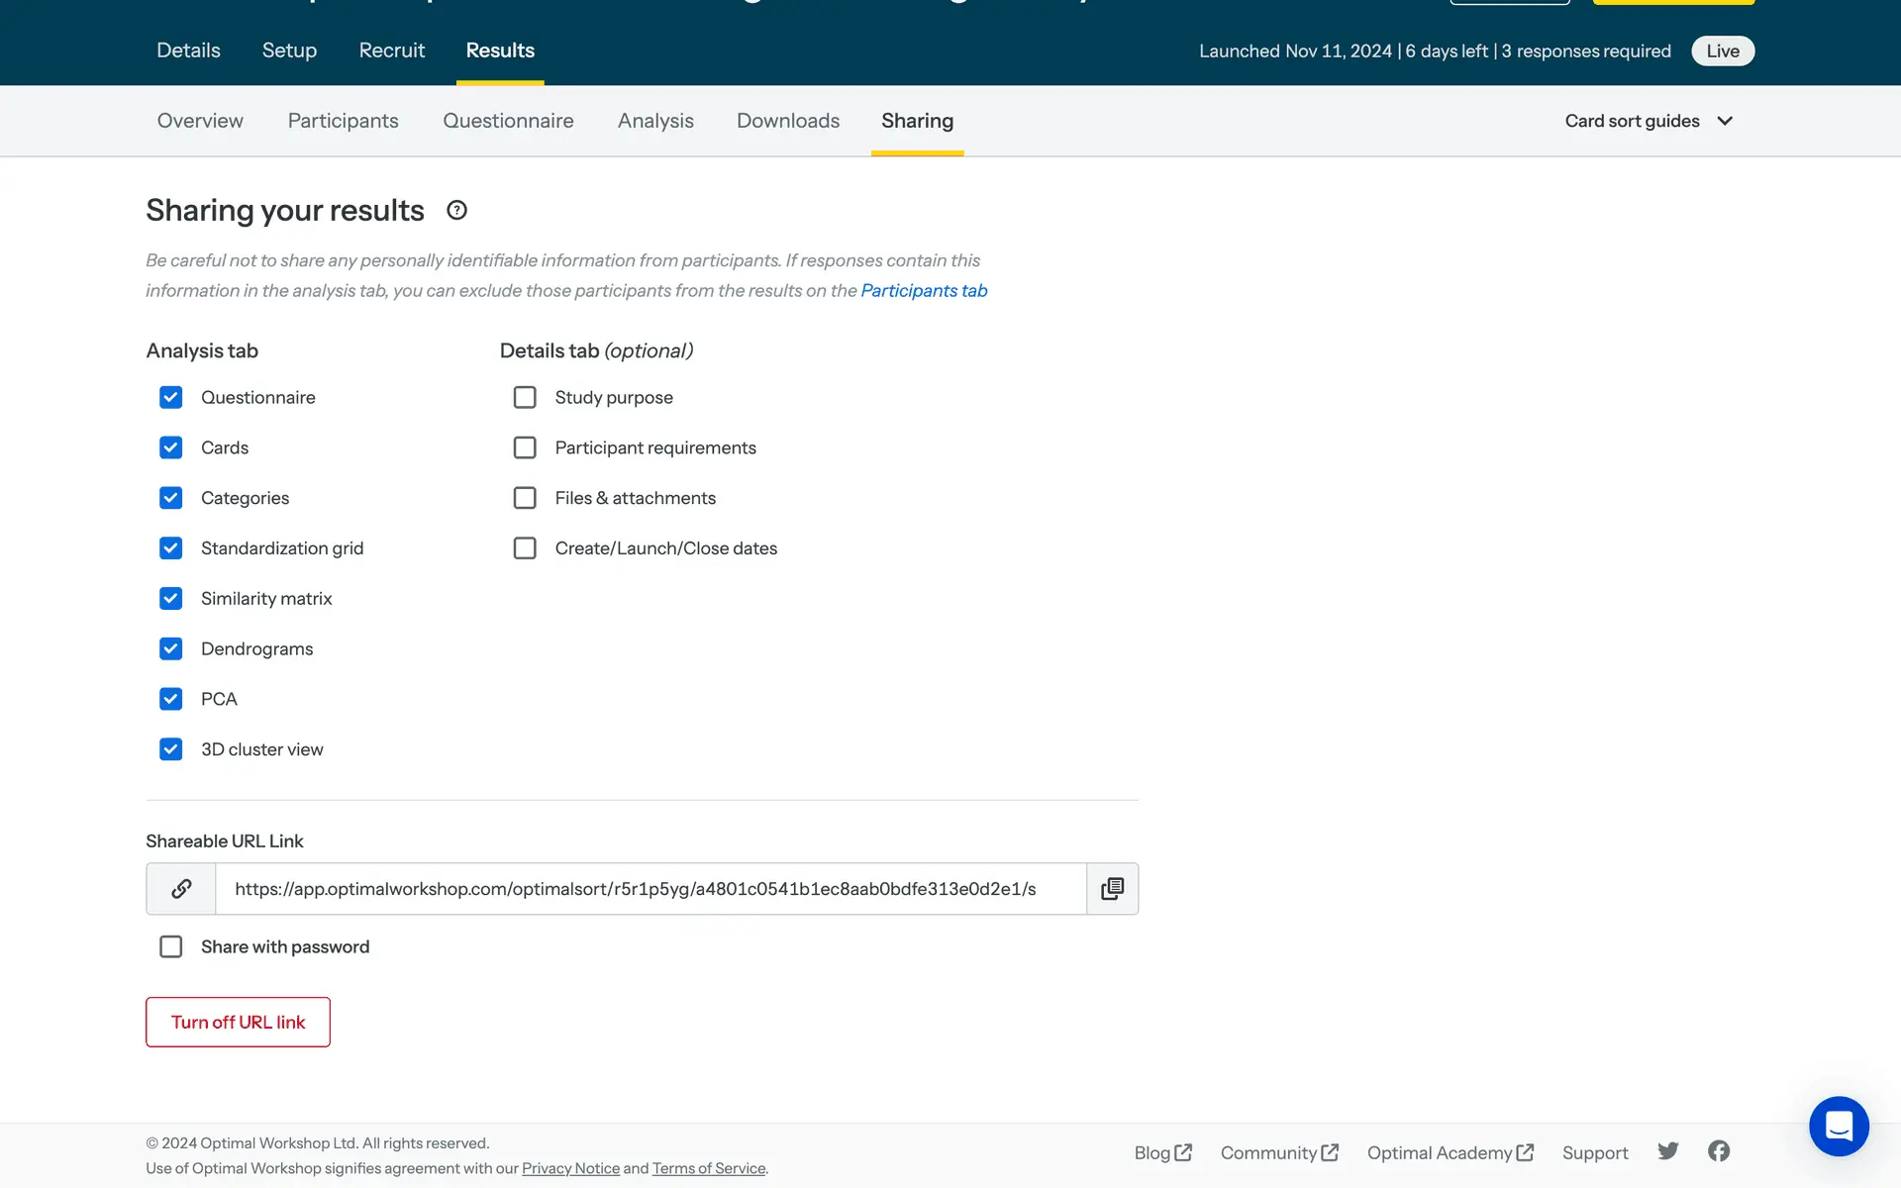1901x1188 pixels.
Task: Check Files & attachments option
Action: [525, 498]
